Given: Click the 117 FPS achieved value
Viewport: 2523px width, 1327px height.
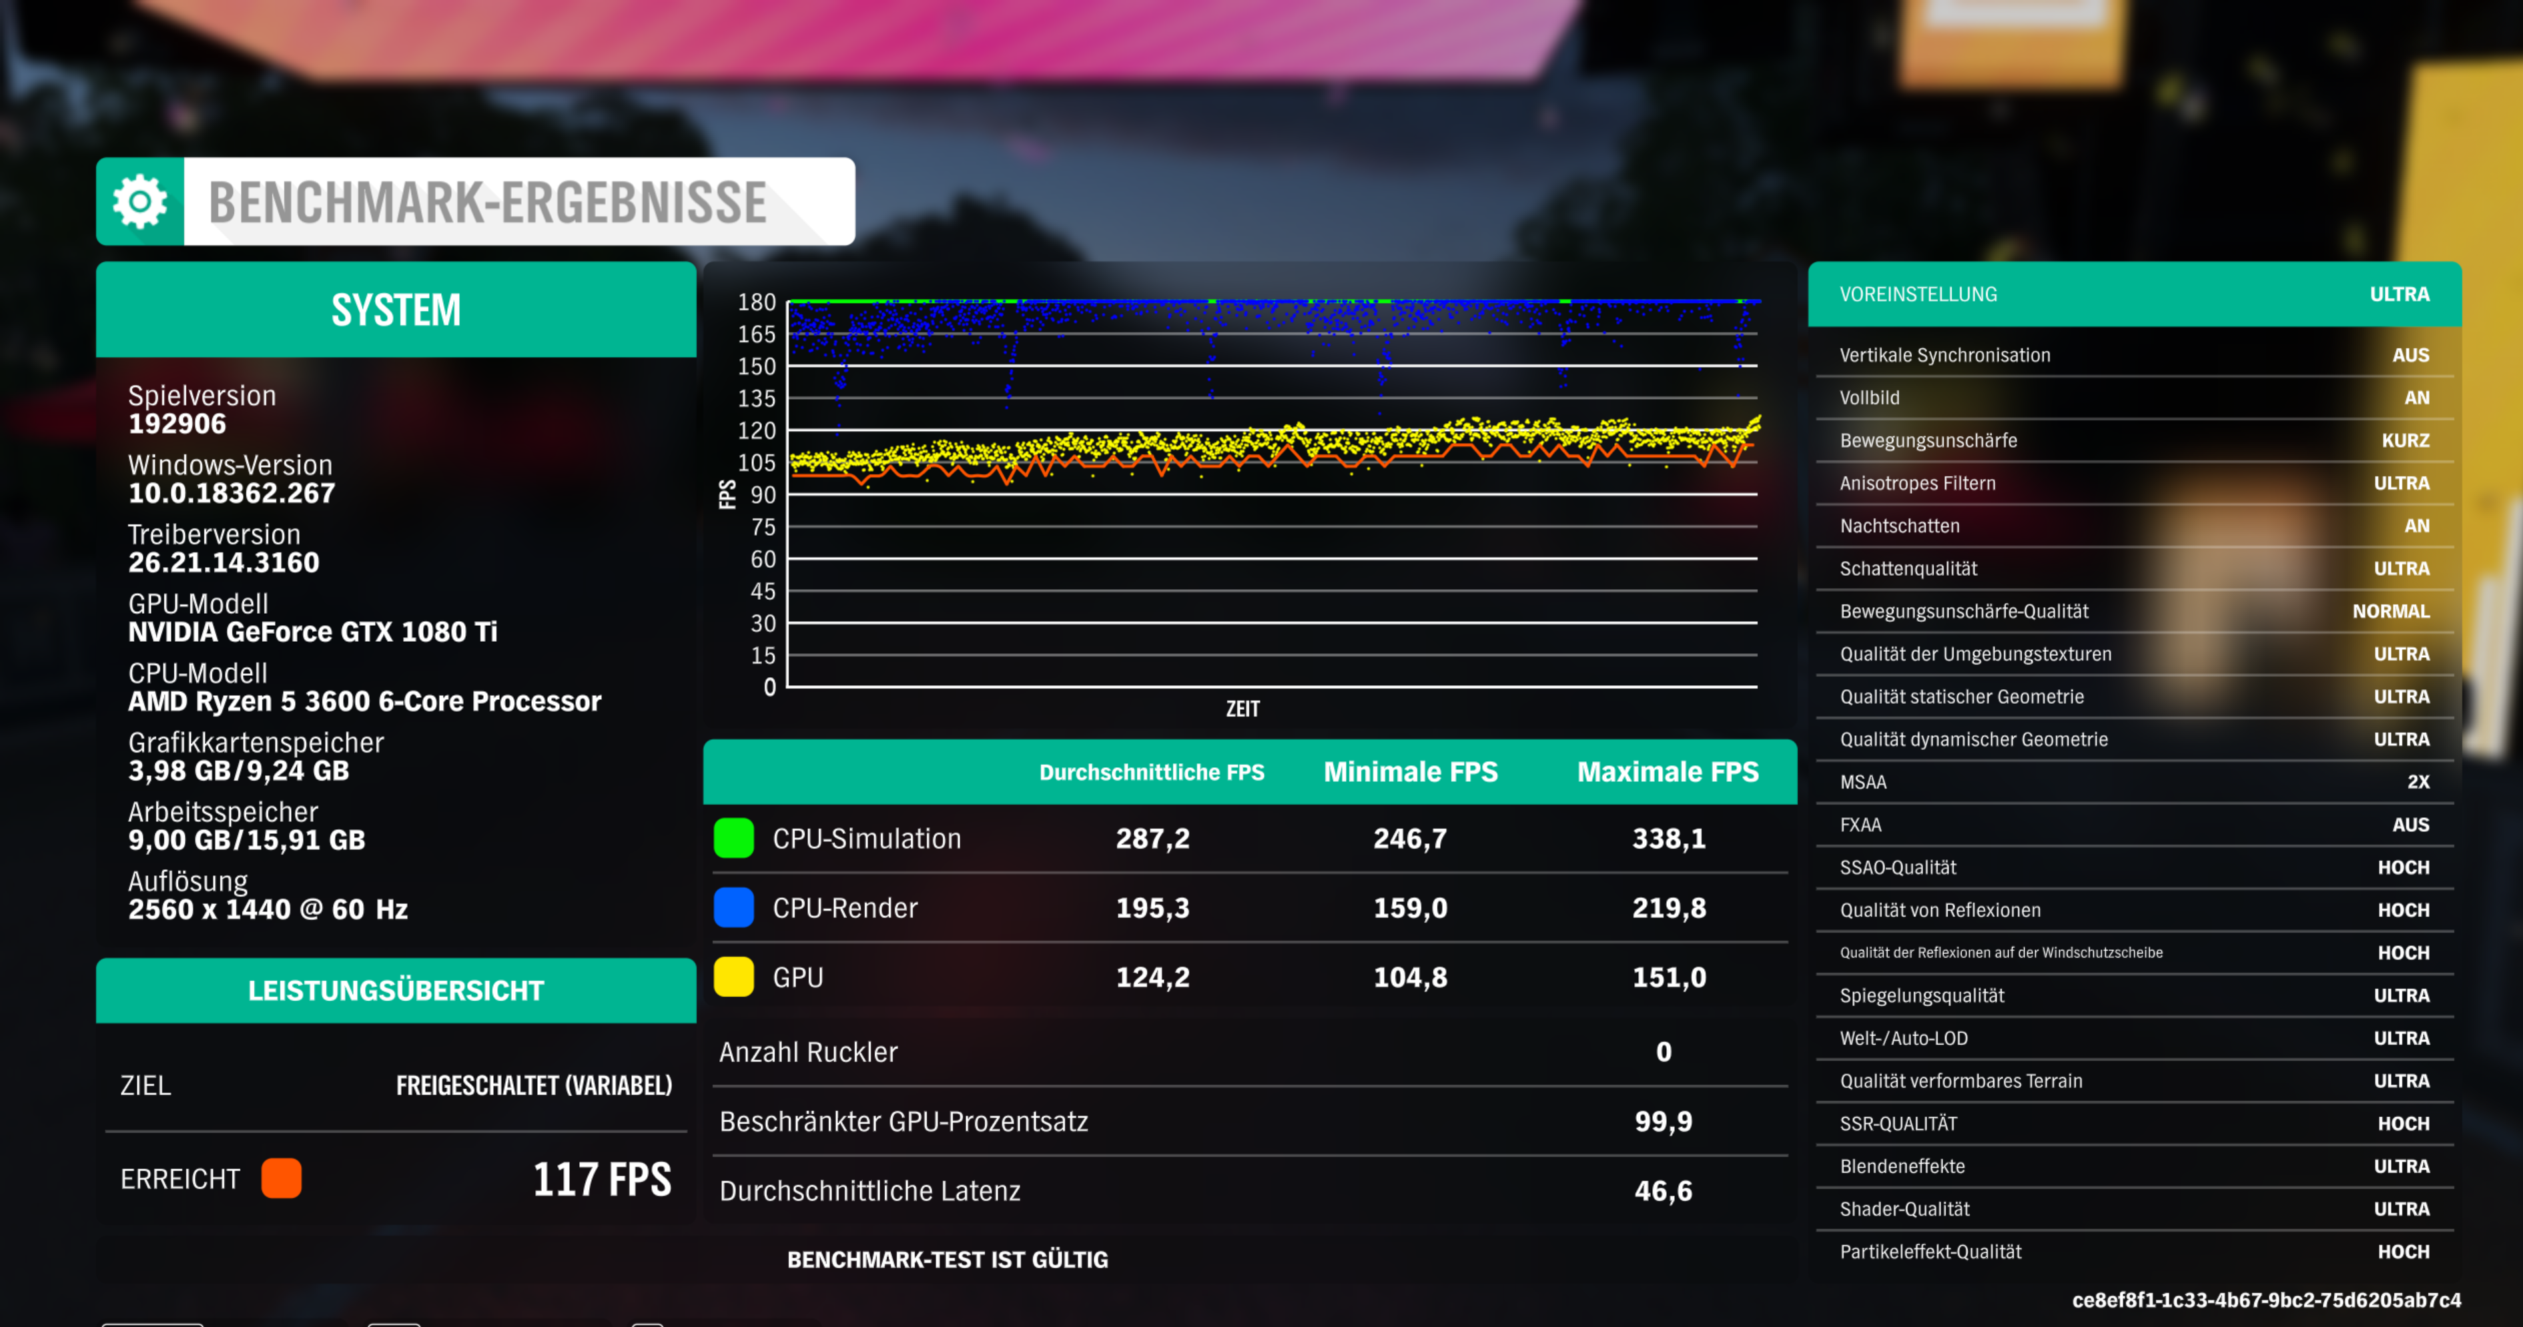Looking at the screenshot, I should (x=601, y=1179).
